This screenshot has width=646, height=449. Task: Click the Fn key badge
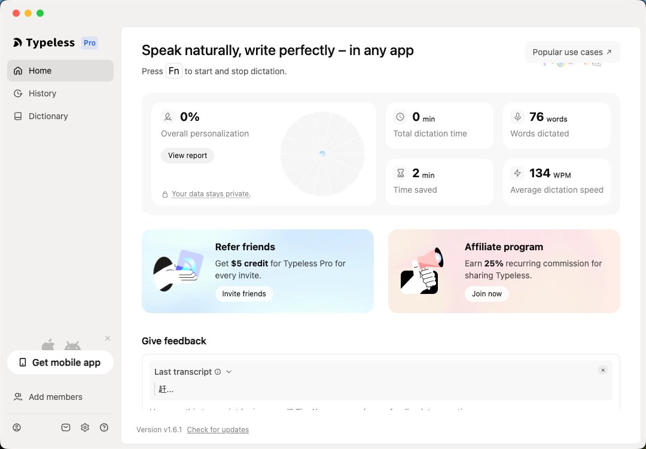(x=174, y=71)
